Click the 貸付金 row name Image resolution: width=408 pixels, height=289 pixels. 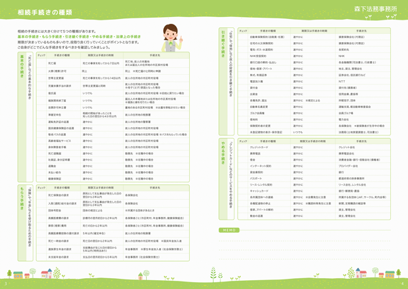[254, 88]
